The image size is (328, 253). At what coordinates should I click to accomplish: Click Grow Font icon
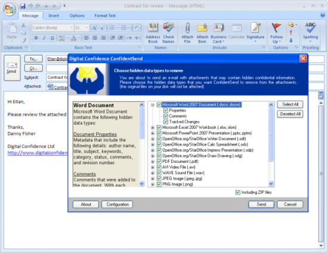(95, 28)
